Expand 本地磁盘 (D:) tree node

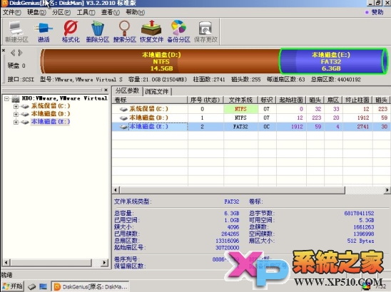tap(16, 114)
